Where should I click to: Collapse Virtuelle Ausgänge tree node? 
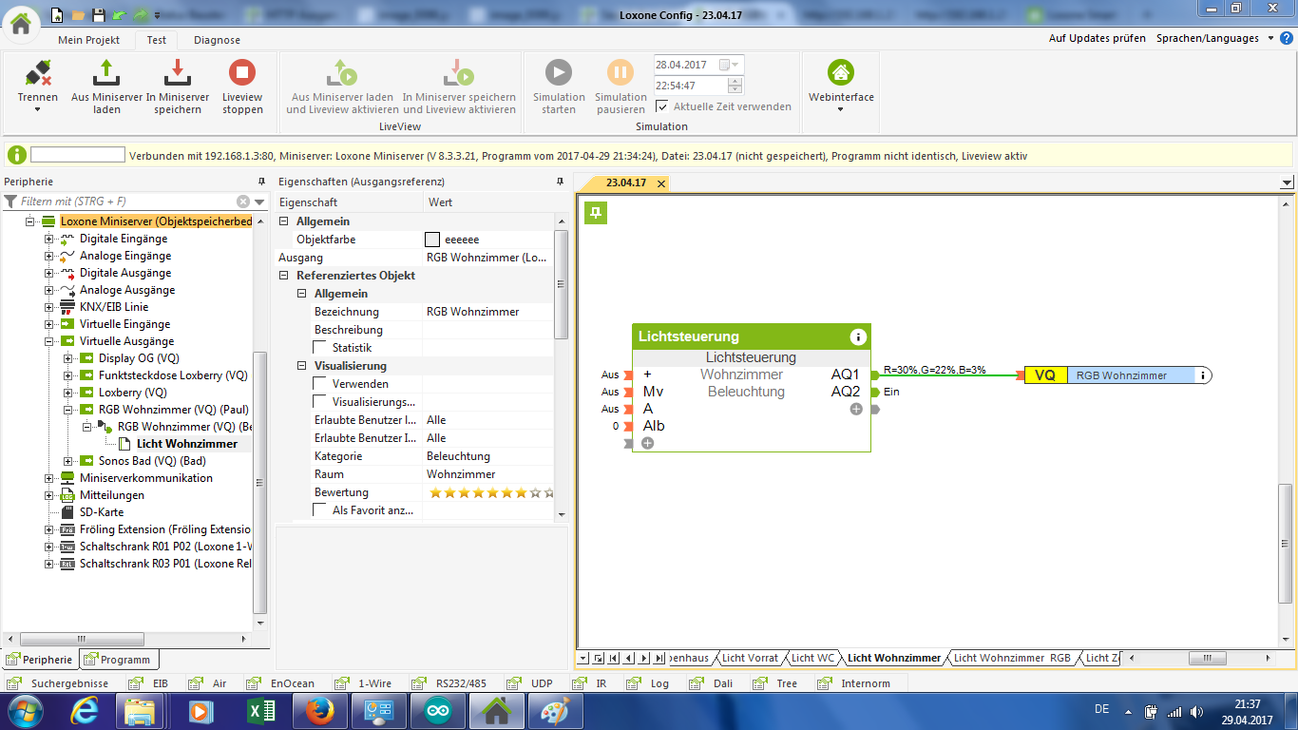(49, 341)
